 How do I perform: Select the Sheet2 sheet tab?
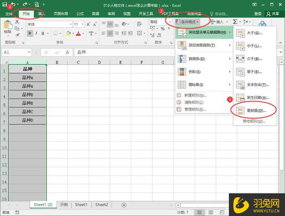(x=102, y=205)
